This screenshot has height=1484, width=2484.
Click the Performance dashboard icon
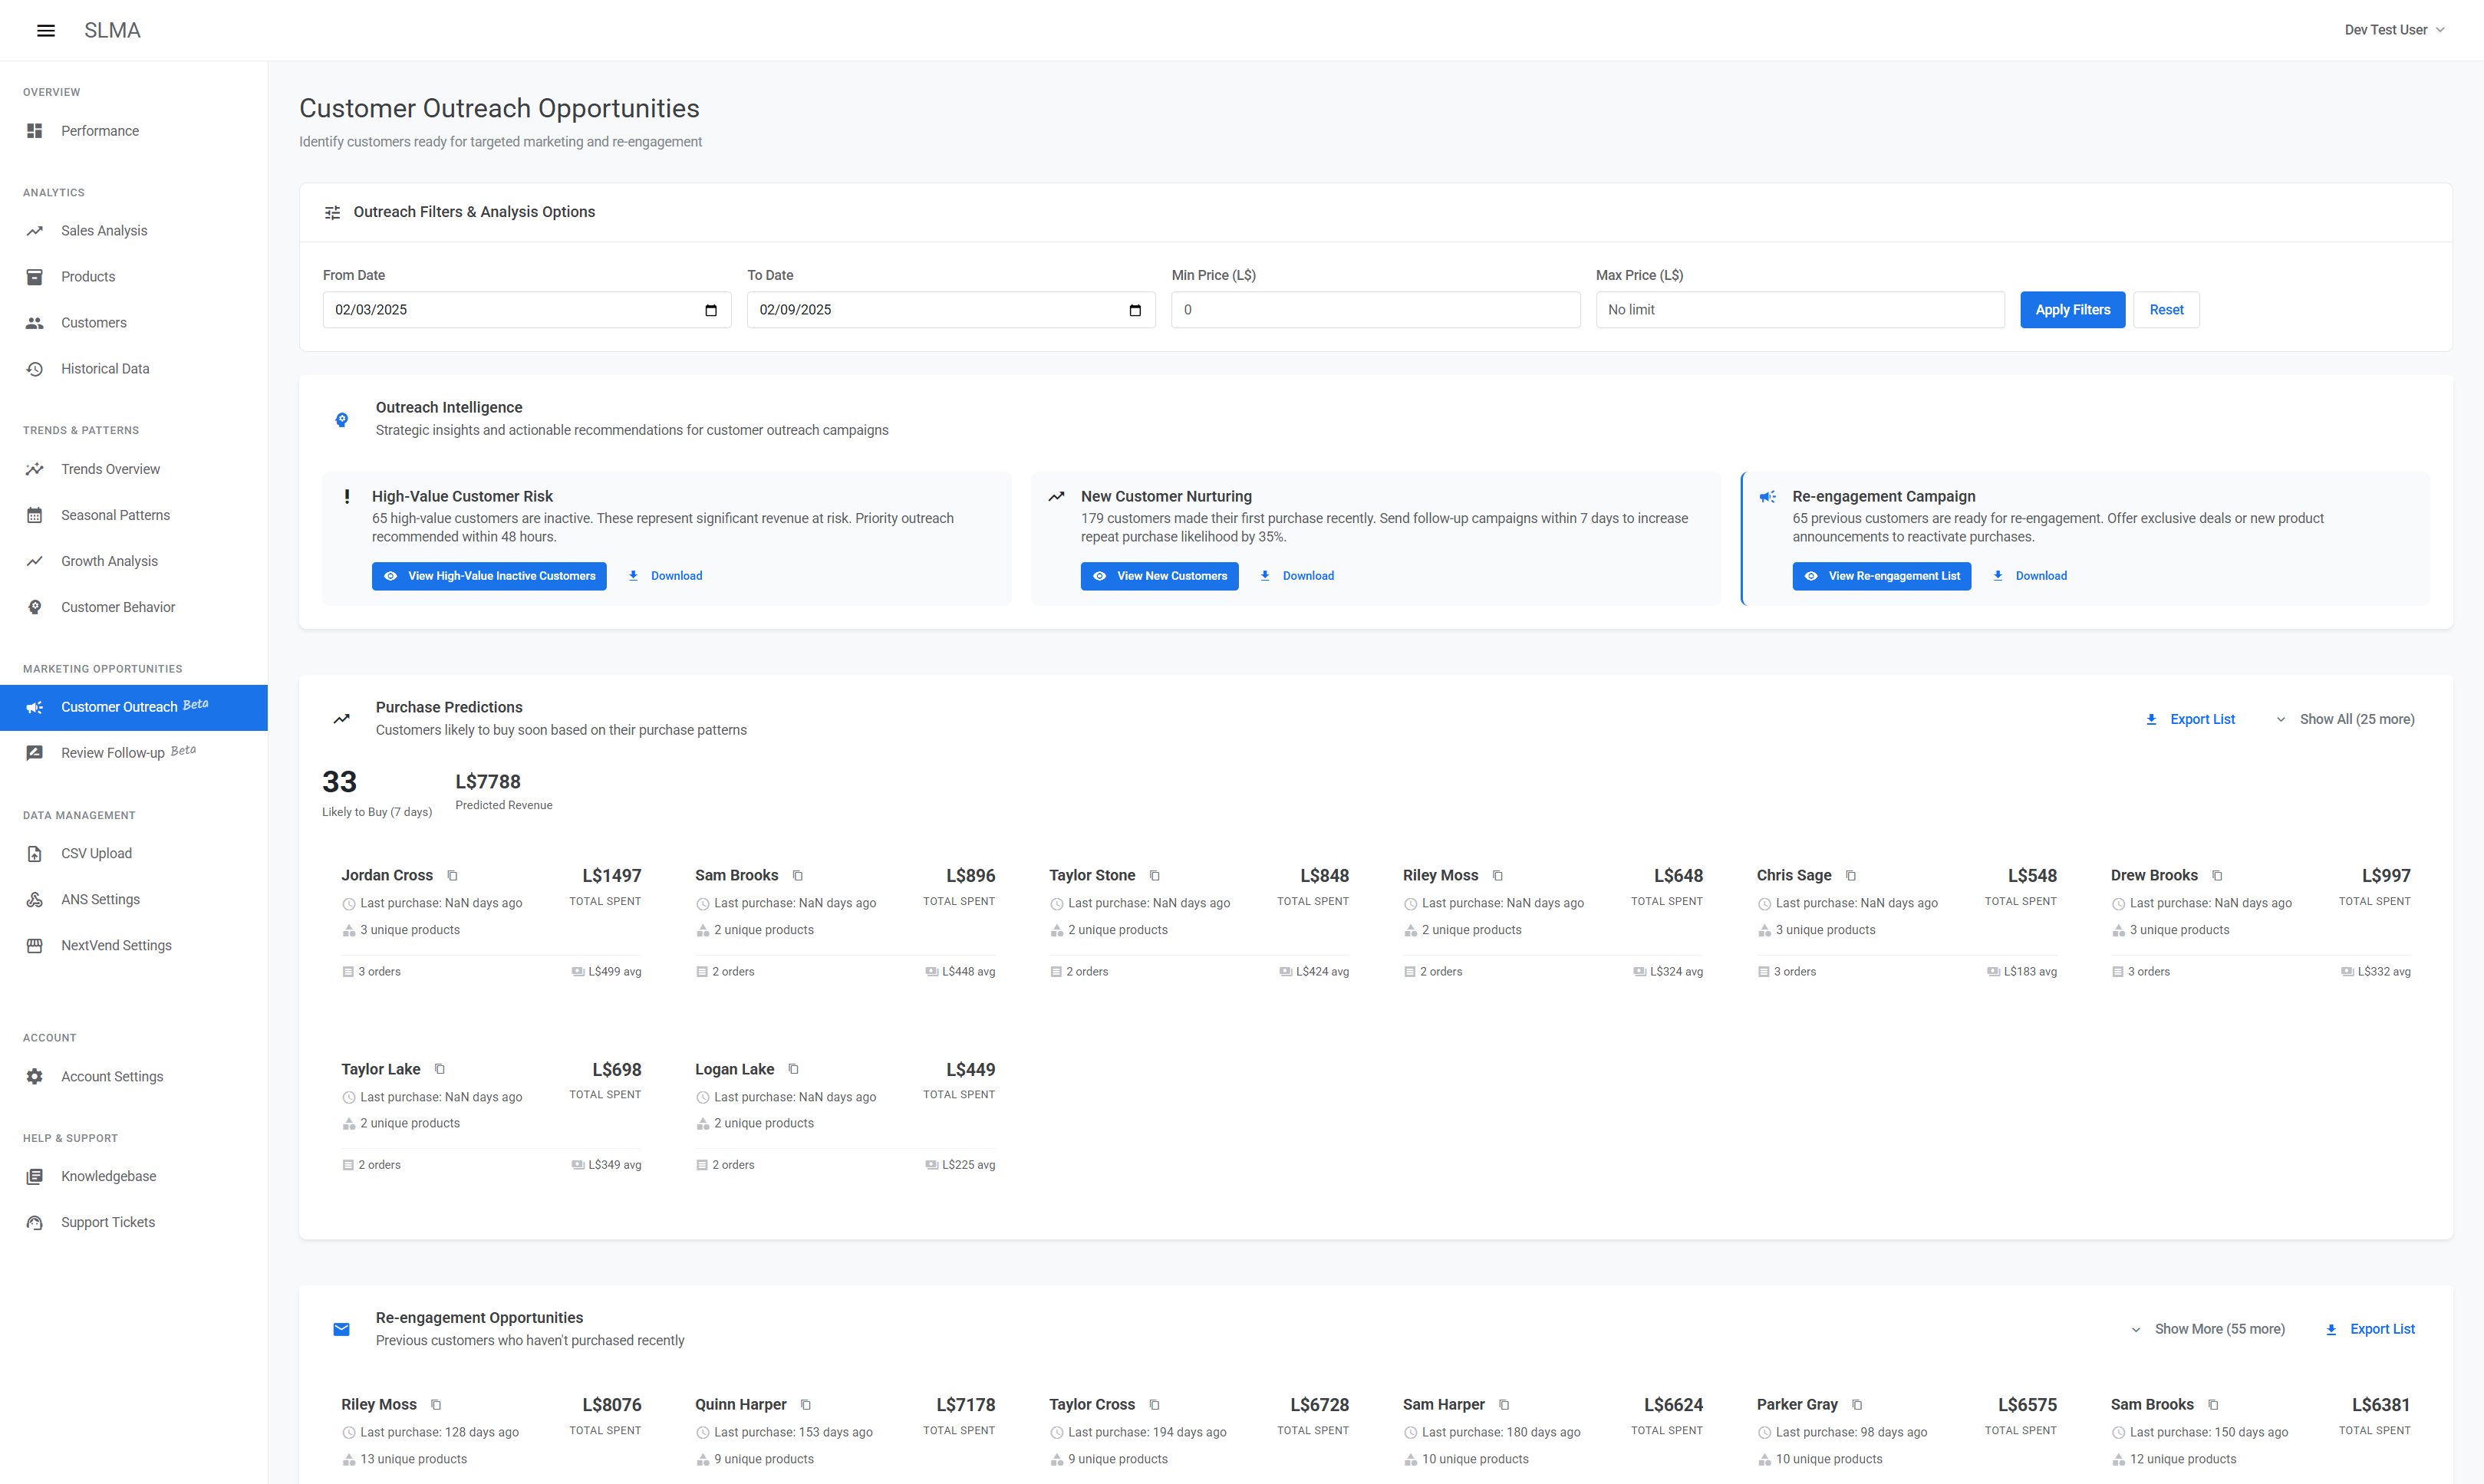35,131
